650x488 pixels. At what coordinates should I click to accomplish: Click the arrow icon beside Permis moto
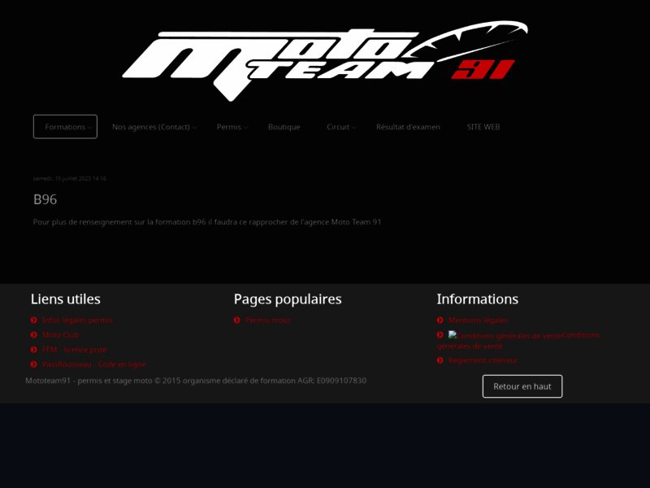point(237,320)
